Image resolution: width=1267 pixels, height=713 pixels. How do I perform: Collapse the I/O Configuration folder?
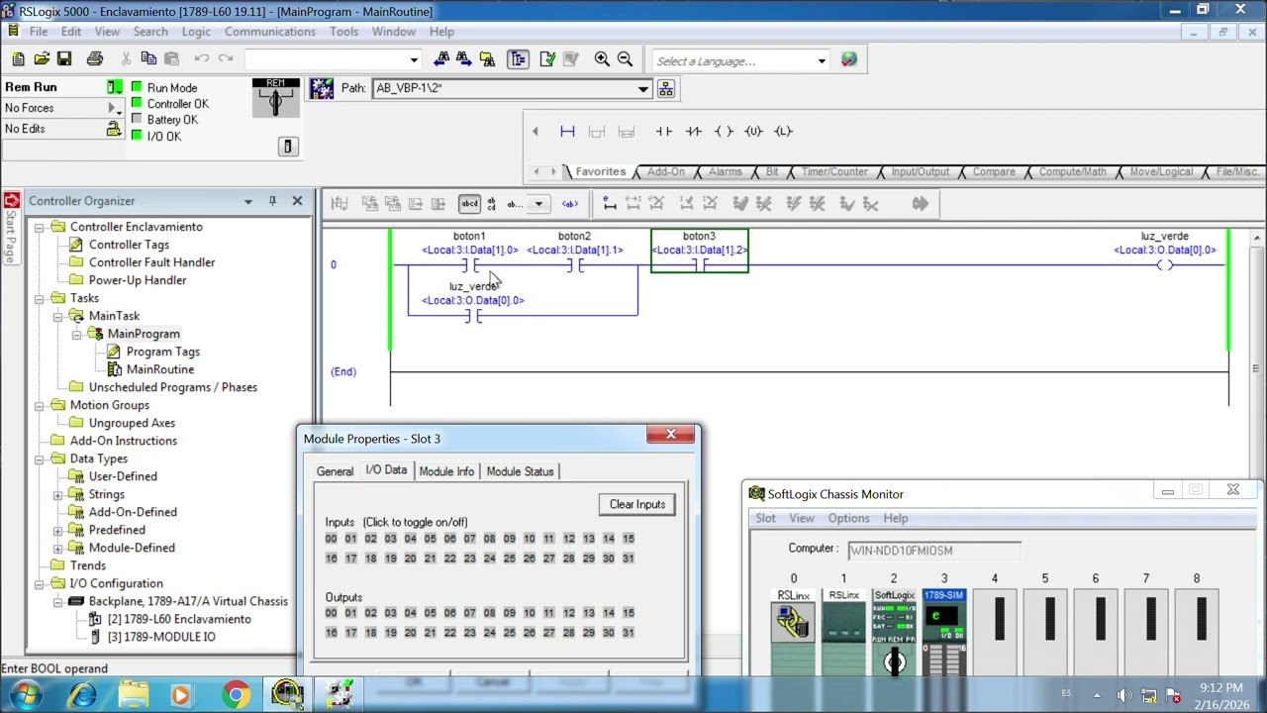[40, 583]
